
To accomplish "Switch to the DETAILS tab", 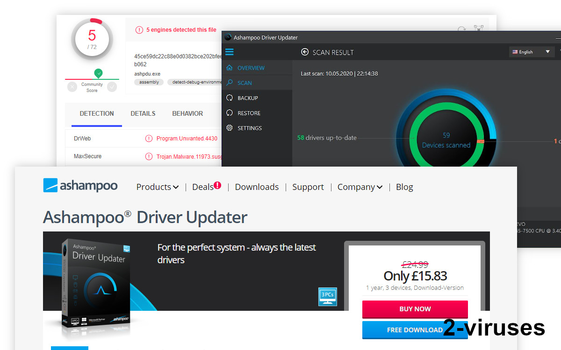I will click(x=143, y=113).
